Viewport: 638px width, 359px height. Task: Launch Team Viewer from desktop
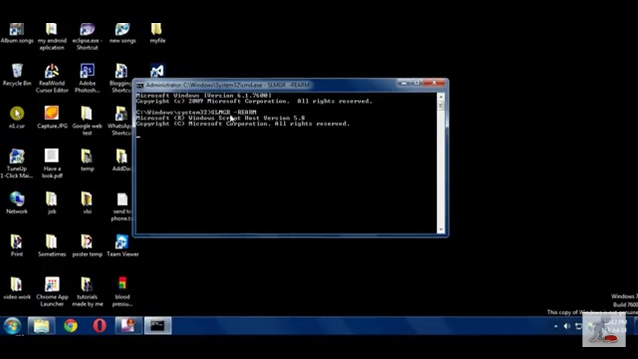pos(123,246)
